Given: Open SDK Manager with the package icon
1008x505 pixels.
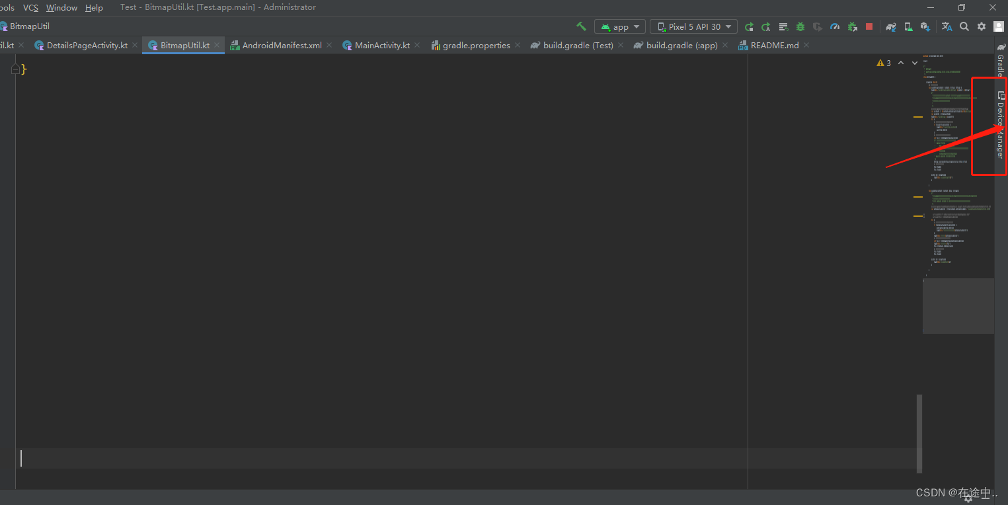Looking at the screenshot, I should (x=925, y=26).
